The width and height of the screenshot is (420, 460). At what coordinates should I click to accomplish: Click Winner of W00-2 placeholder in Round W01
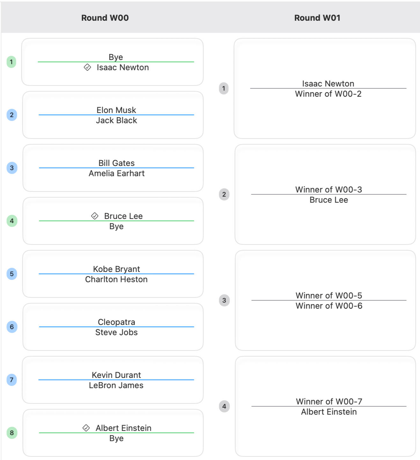tap(328, 94)
